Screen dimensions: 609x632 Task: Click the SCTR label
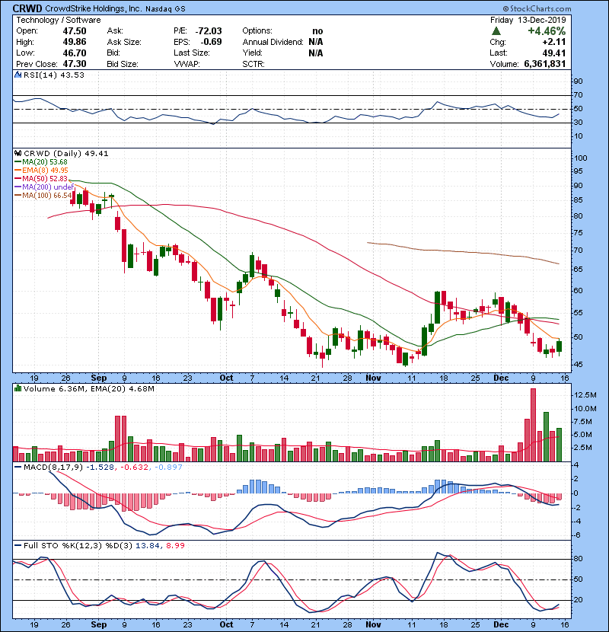pos(253,64)
